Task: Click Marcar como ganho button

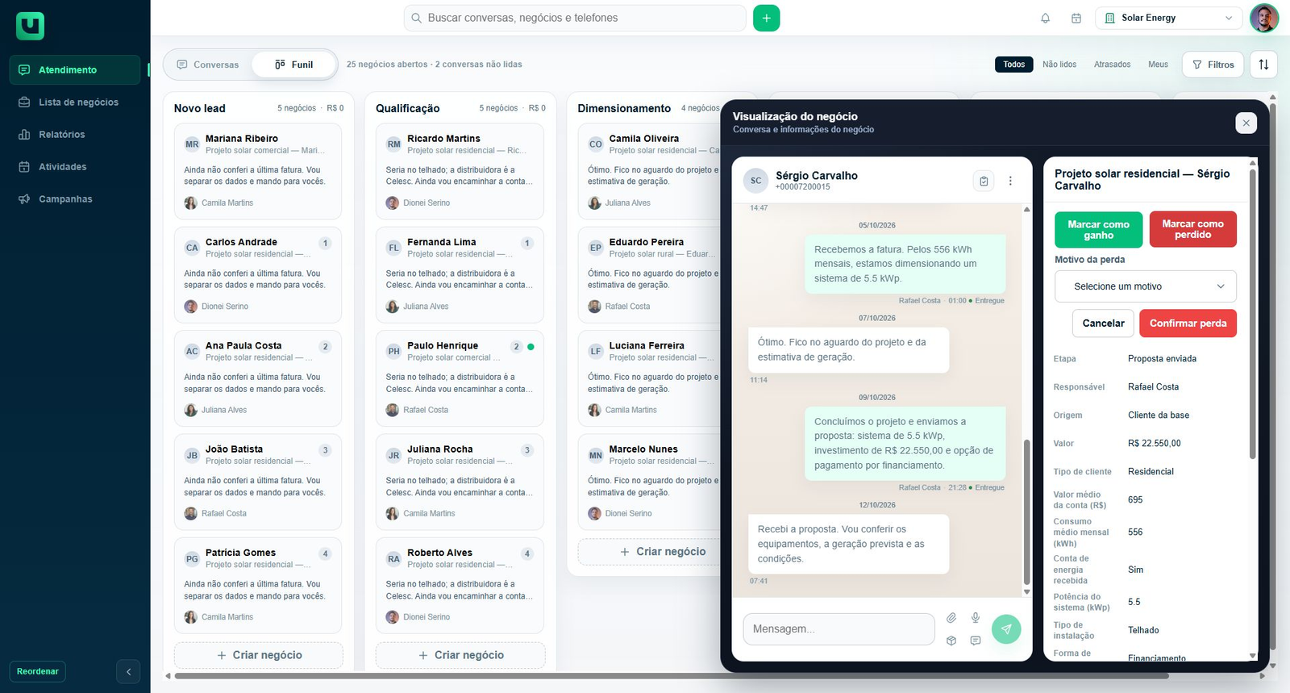Action: (1098, 230)
